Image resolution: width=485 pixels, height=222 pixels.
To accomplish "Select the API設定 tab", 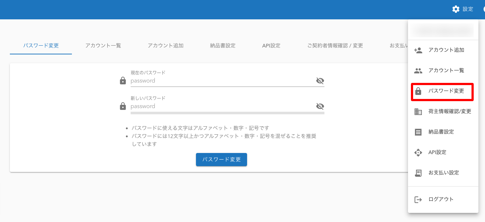I will pos(271,46).
